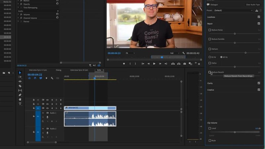This screenshot has height=149, width=265.
Task: Open the Fit zoom level dropdown
Action: point(130,53)
